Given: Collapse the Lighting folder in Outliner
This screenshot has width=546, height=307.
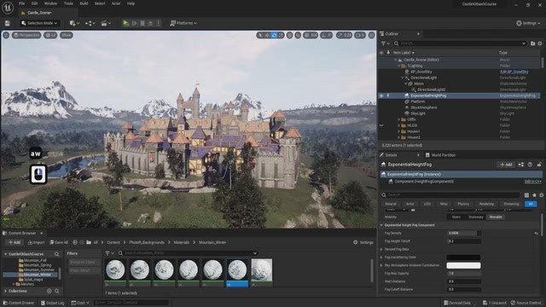Looking at the screenshot, I should 399,66.
